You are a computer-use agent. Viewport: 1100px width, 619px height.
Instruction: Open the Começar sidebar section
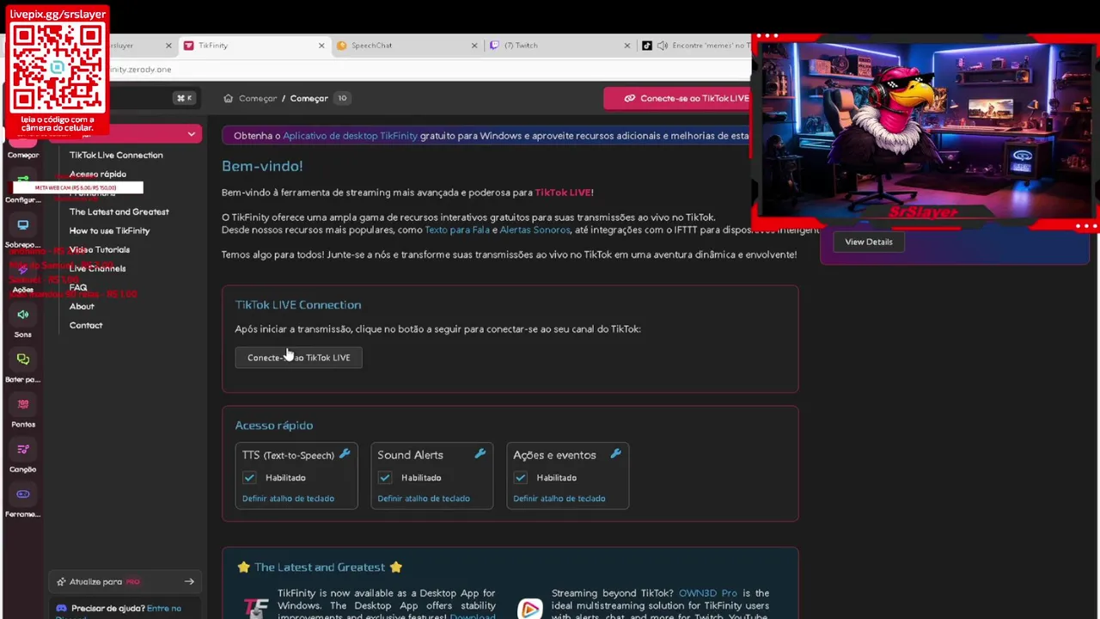tap(22, 148)
